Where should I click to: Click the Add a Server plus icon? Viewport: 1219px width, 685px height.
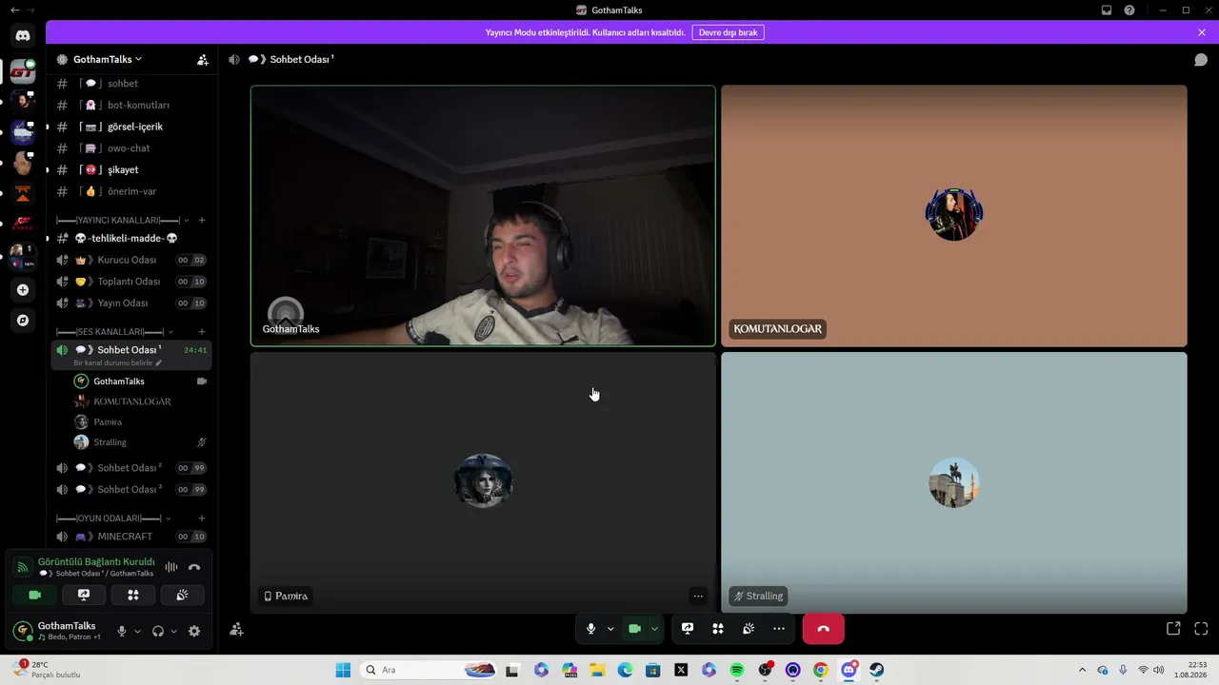point(23,289)
